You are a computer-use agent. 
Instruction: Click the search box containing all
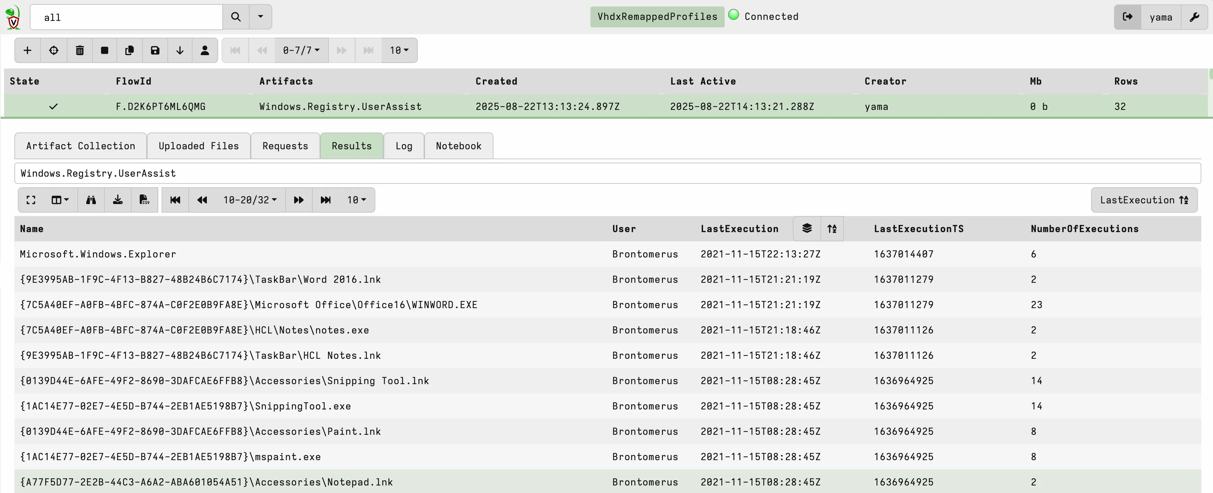click(126, 17)
